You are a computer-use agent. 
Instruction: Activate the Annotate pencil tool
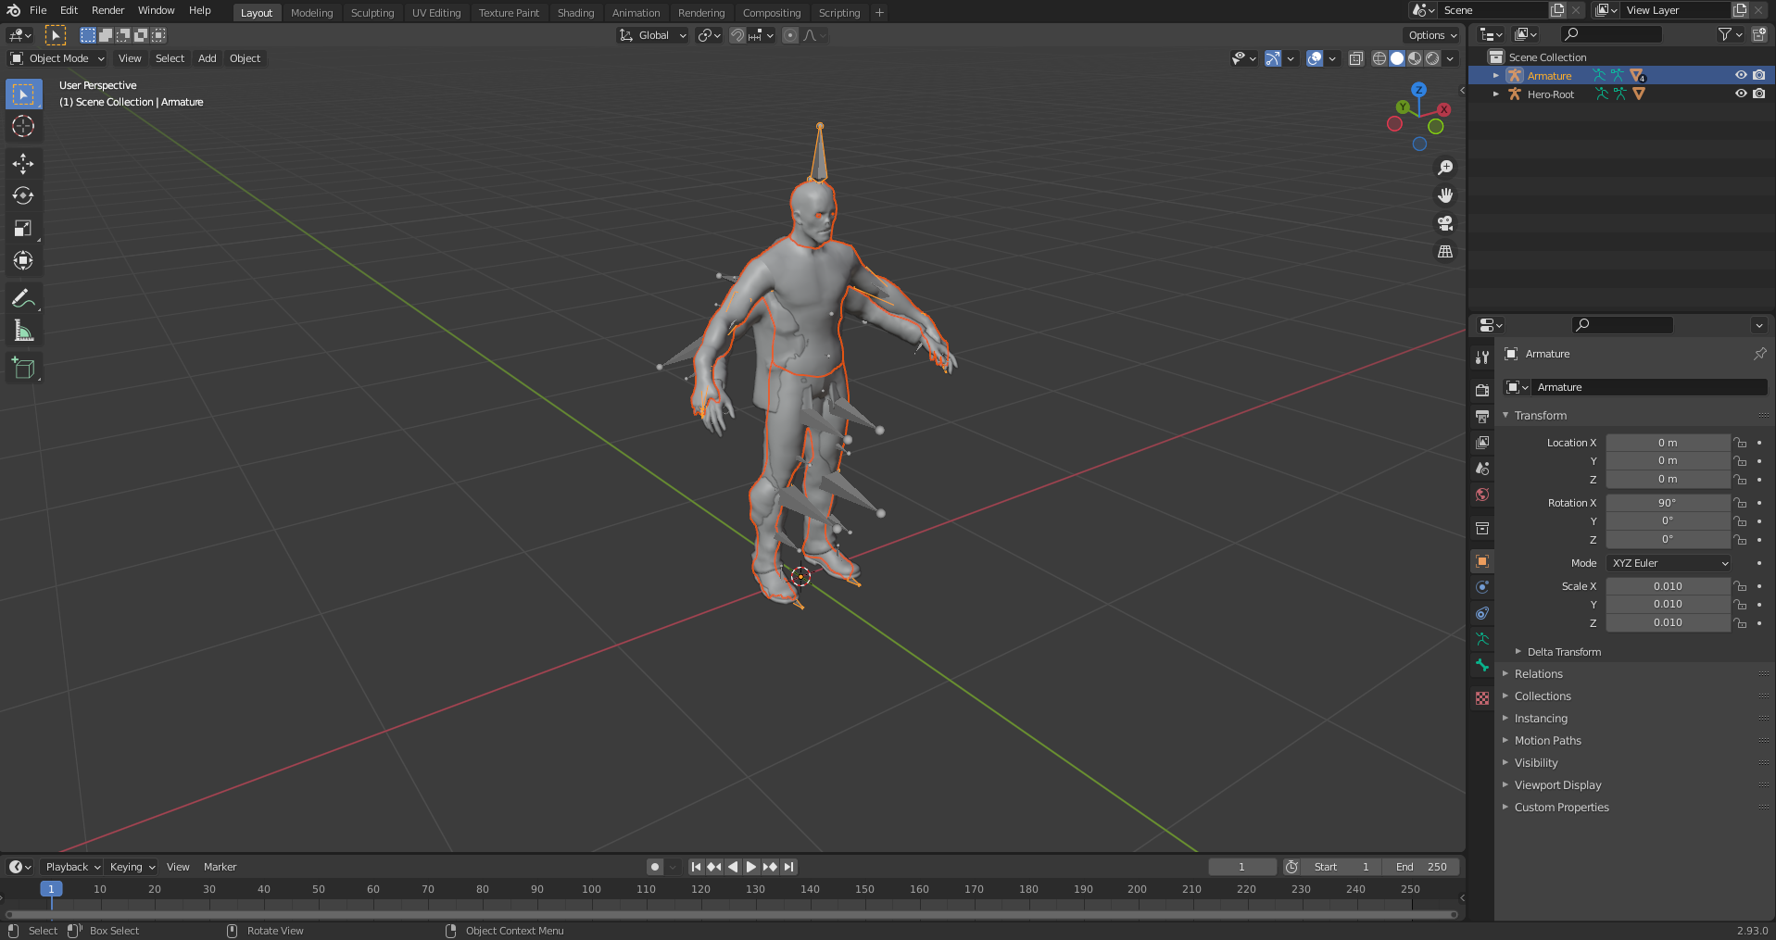coord(23,298)
